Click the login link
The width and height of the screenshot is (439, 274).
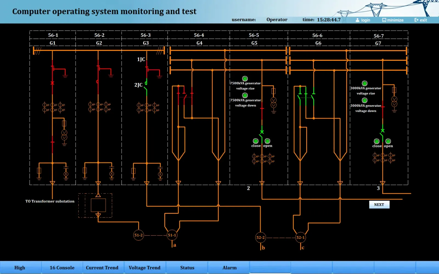[x=363, y=20]
